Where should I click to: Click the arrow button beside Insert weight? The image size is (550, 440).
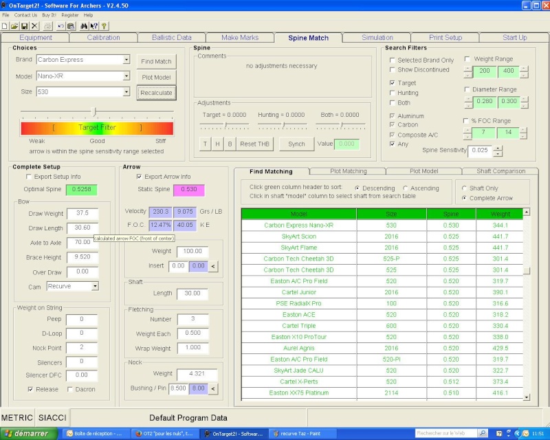coord(213,266)
